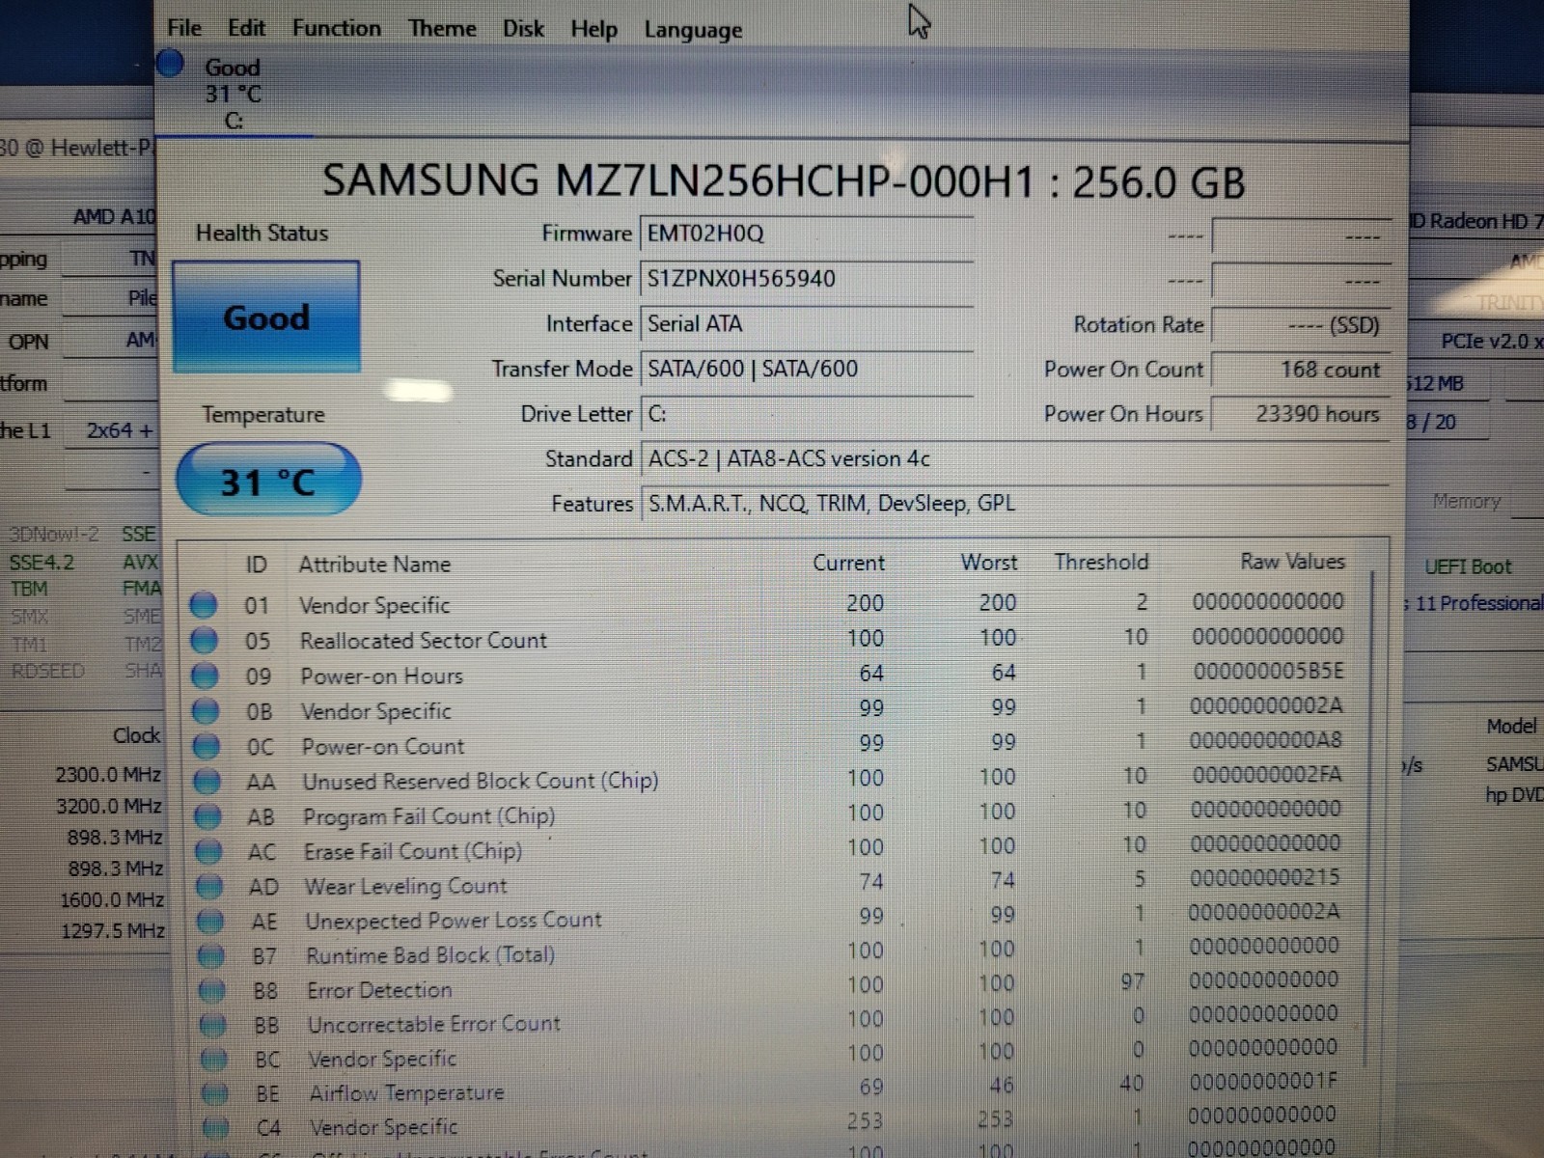The width and height of the screenshot is (1544, 1158).
Task: Click status icon for attribute 0B
Action: coord(206,711)
